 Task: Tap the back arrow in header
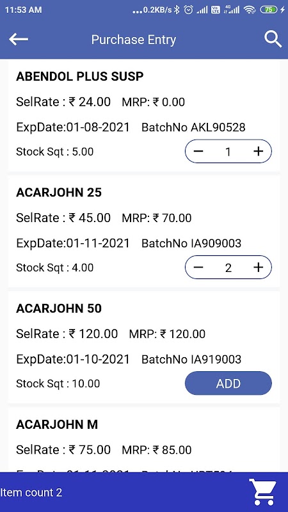(x=19, y=40)
